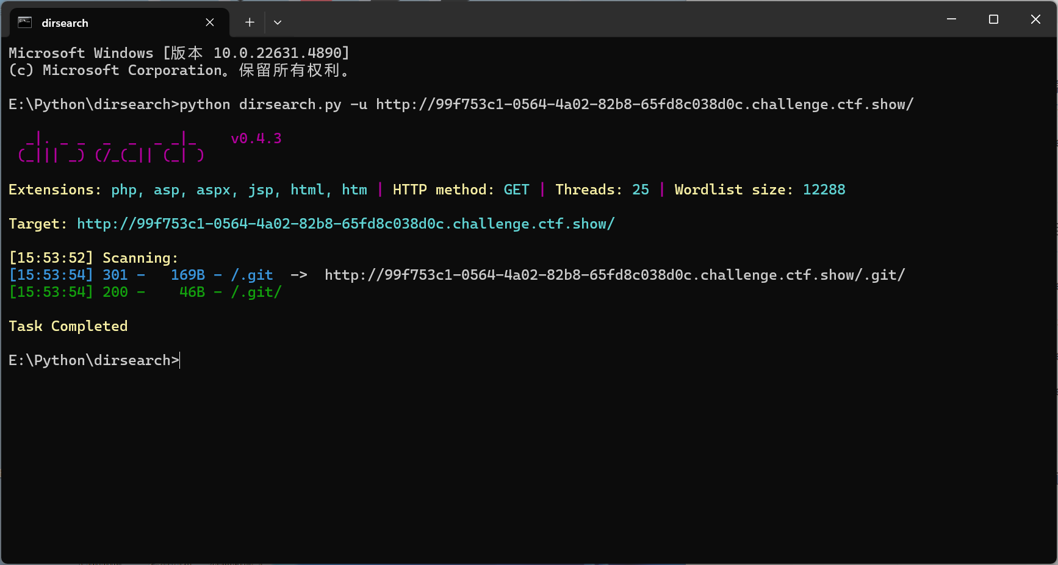This screenshot has width=1058, height=565.
Task: Close the terminal window
Action: (1035, 20)
